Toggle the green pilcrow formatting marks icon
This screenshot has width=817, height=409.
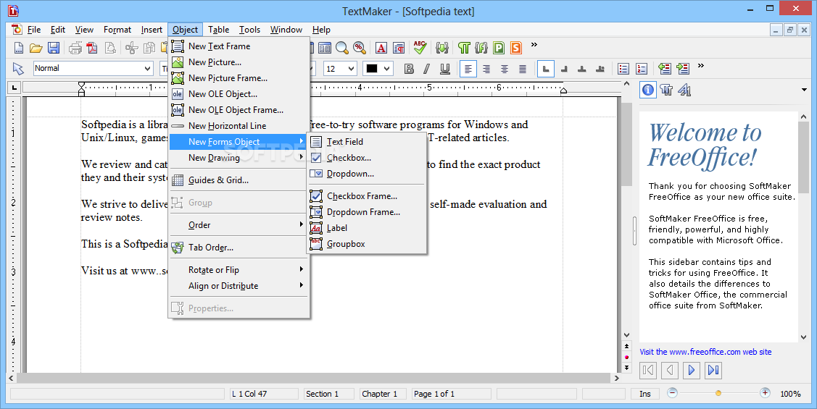(x=464, y=49)
